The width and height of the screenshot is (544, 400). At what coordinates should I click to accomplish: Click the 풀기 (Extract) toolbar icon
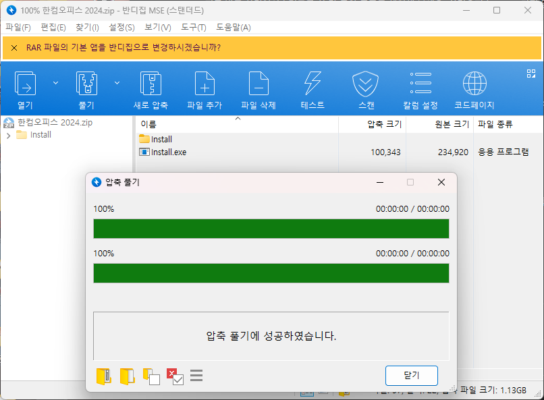[x=86, y=83]
